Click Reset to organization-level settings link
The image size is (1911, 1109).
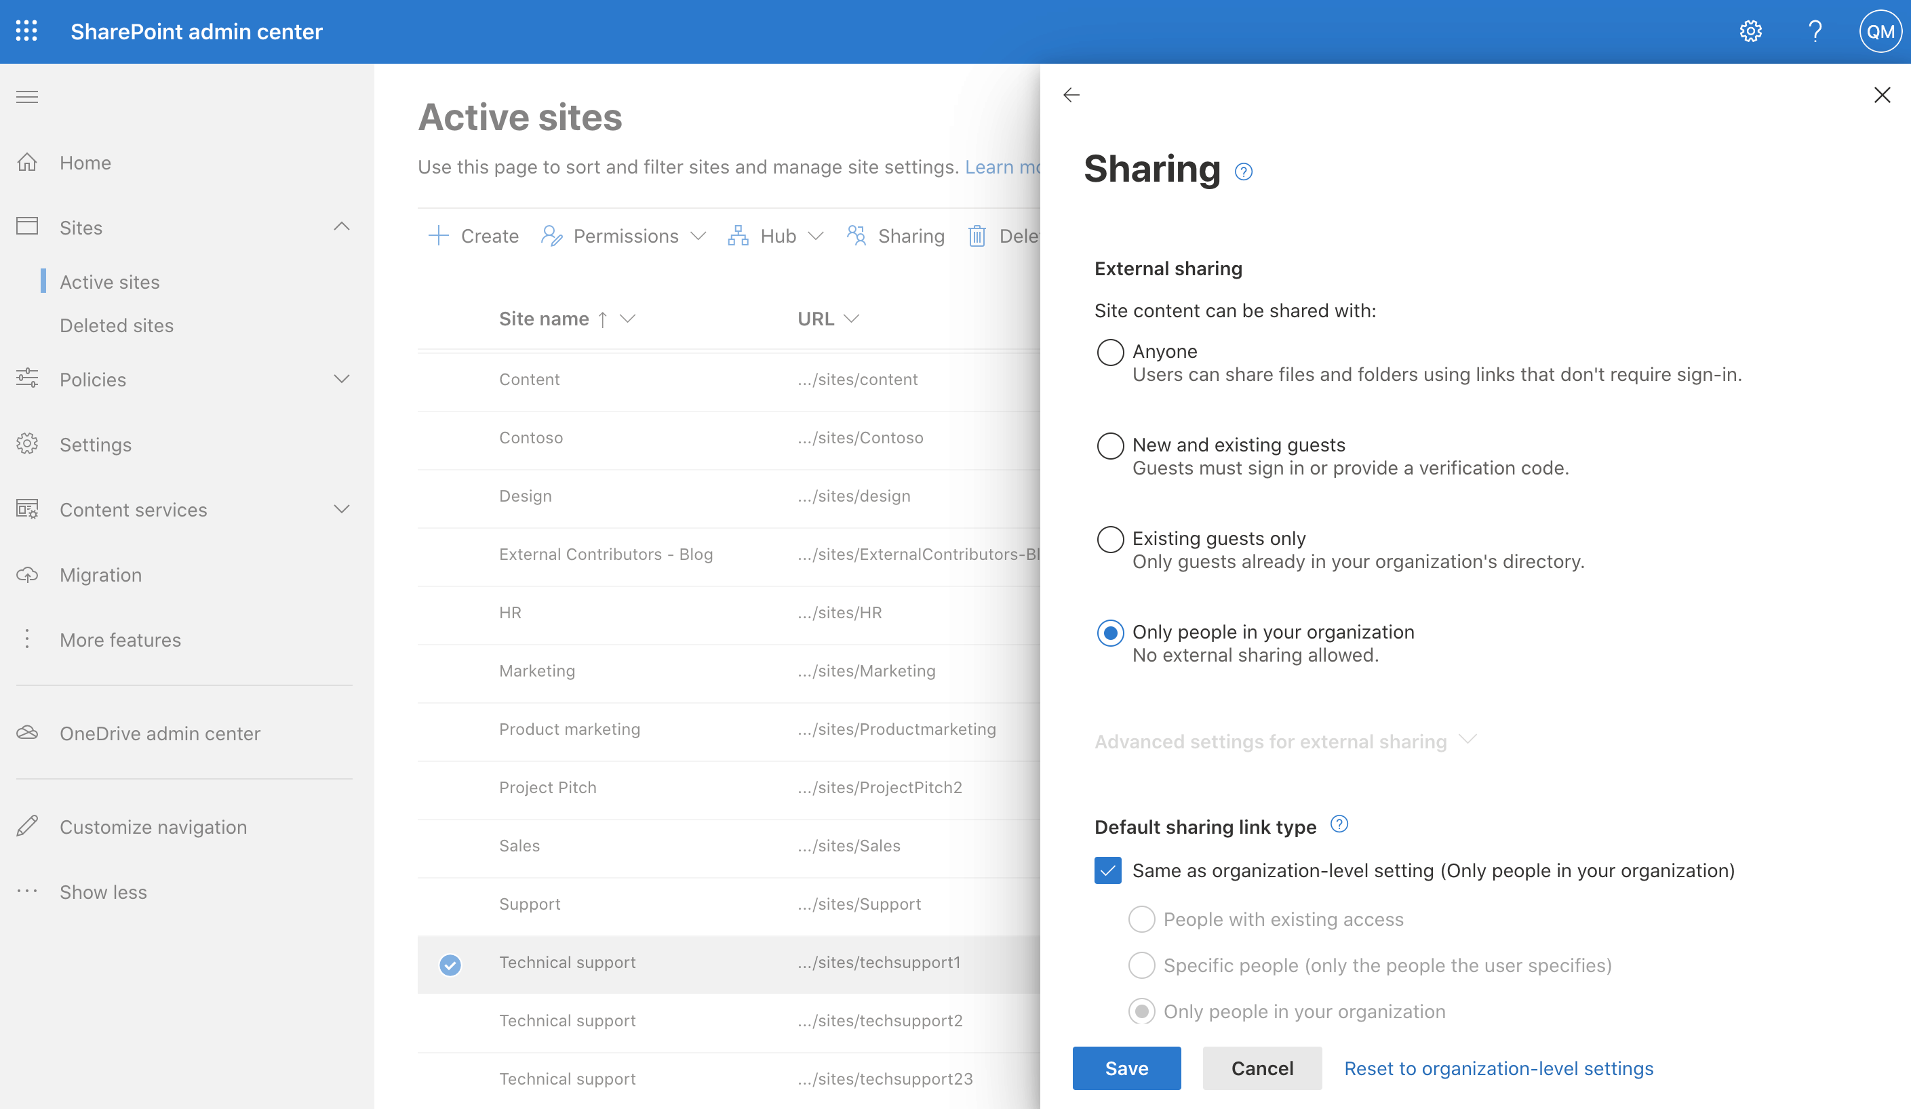(1499, 1068)
